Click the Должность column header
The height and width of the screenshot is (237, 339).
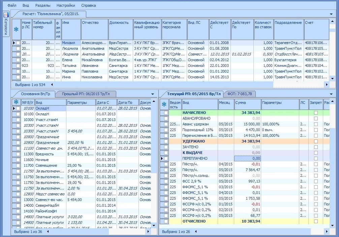(x=120, y=29)
